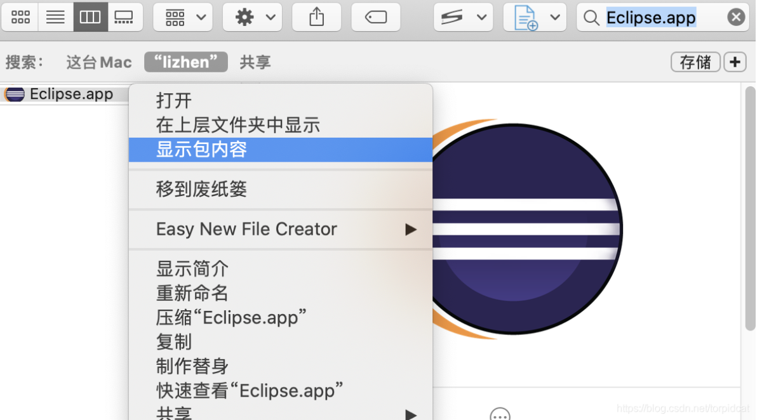The width and height of the screenshot is (762, 420).
Task: Choose 压缩"Eclipse.app" menu item
Action: coord(281,317)
